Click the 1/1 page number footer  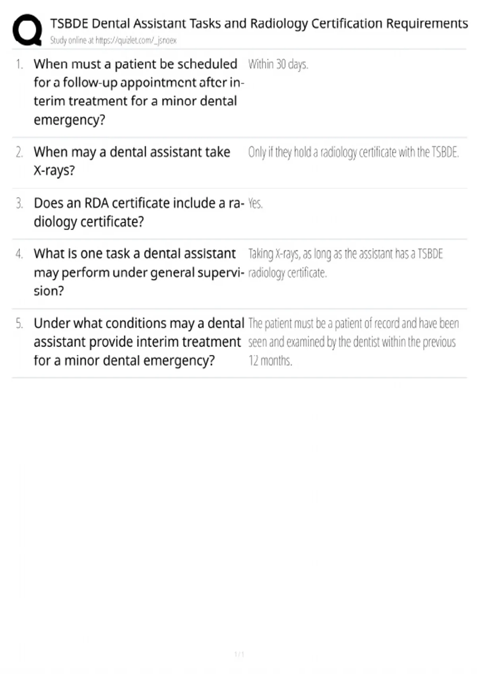239,654
